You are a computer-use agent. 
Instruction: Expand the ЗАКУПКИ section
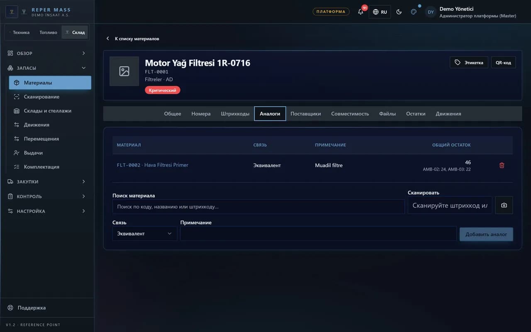(x=47, y=182)
